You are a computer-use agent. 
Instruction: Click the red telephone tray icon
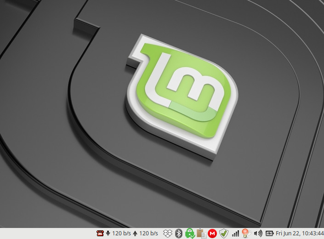pos(100,233)
